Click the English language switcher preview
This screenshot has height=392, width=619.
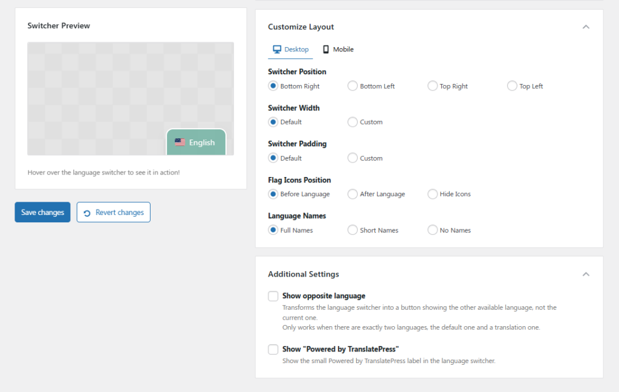click(196, 143)
